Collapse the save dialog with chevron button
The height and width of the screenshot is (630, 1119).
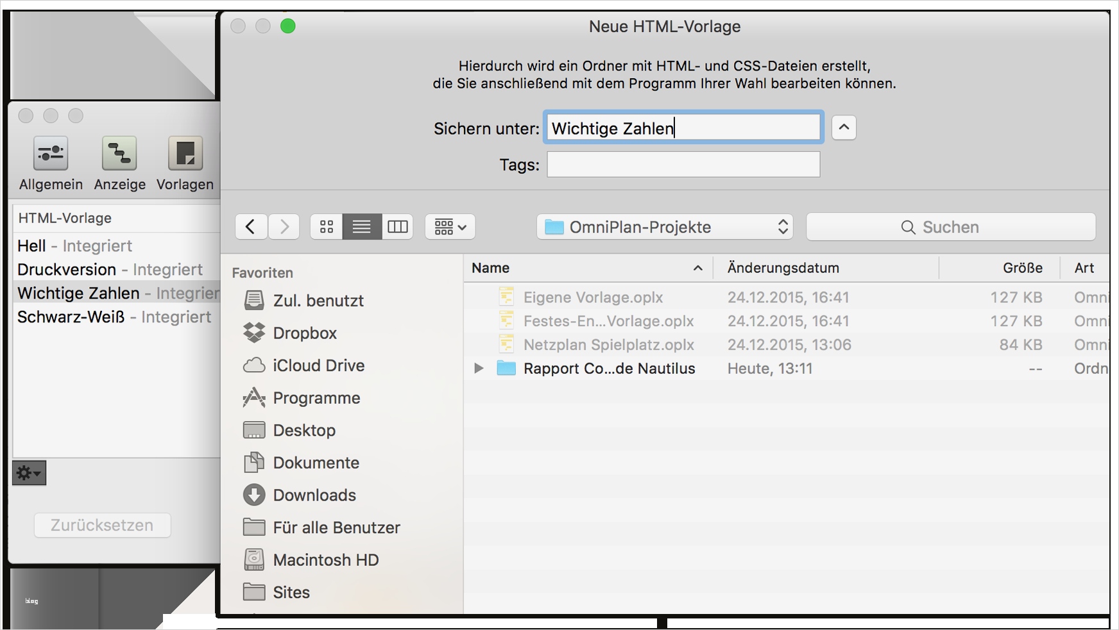(844, 128)
